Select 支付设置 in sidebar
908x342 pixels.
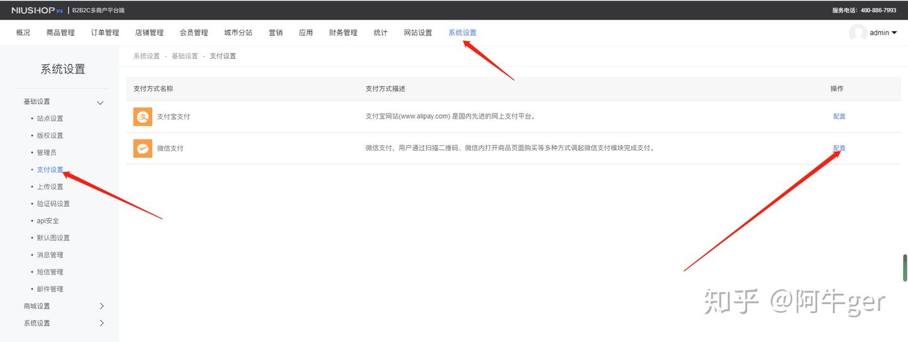pyautogui.click(x=50, y=170)
